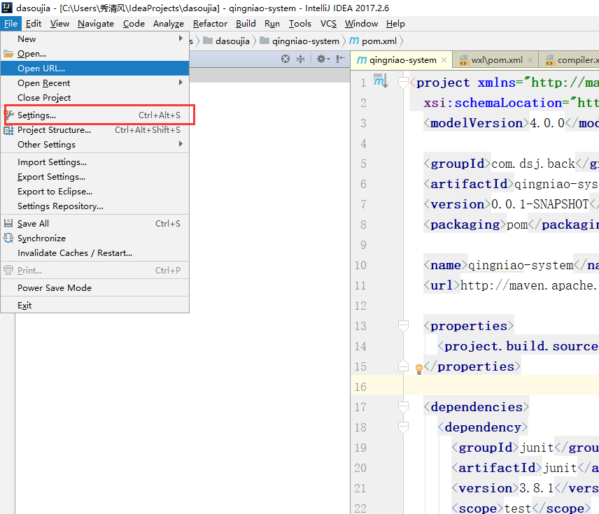Screen dimensions: 599x514
Task: Collapse the dependencies fold marker at line 17
Action: click(403, 407)
